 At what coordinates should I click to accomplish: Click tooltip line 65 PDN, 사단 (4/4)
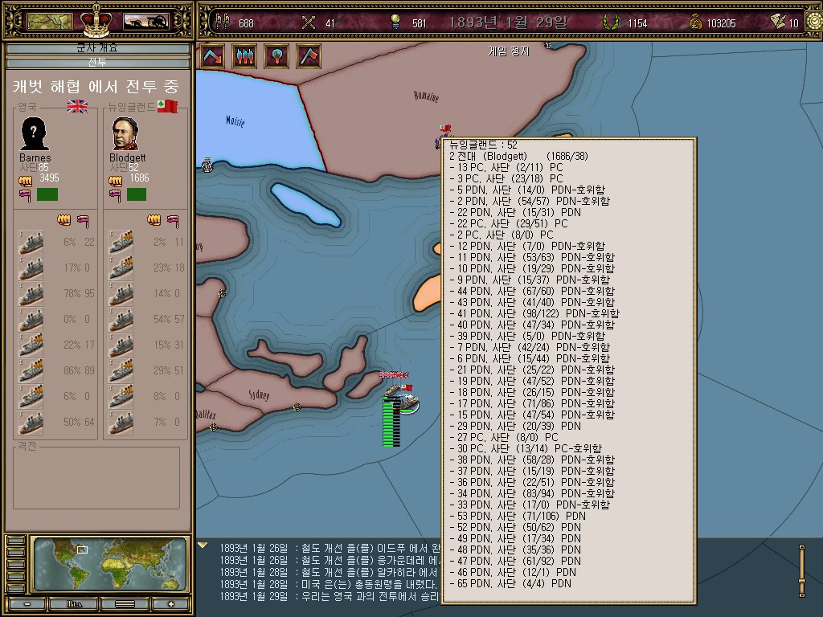pos(510,583)
